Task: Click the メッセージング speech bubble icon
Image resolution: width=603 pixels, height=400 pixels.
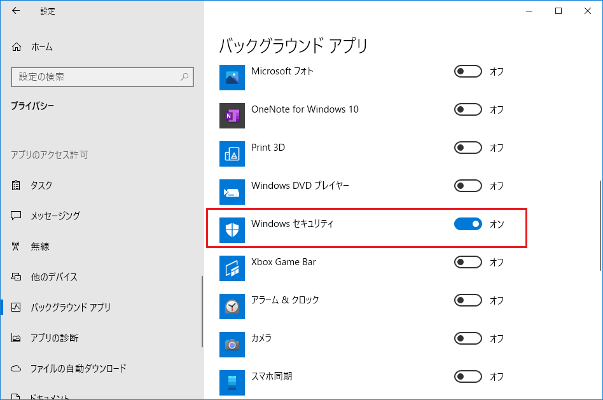Action: [16, 216]
